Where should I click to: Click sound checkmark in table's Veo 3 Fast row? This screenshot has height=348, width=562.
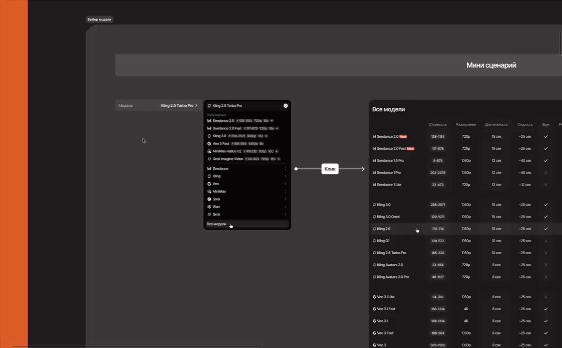click(546, 333)
